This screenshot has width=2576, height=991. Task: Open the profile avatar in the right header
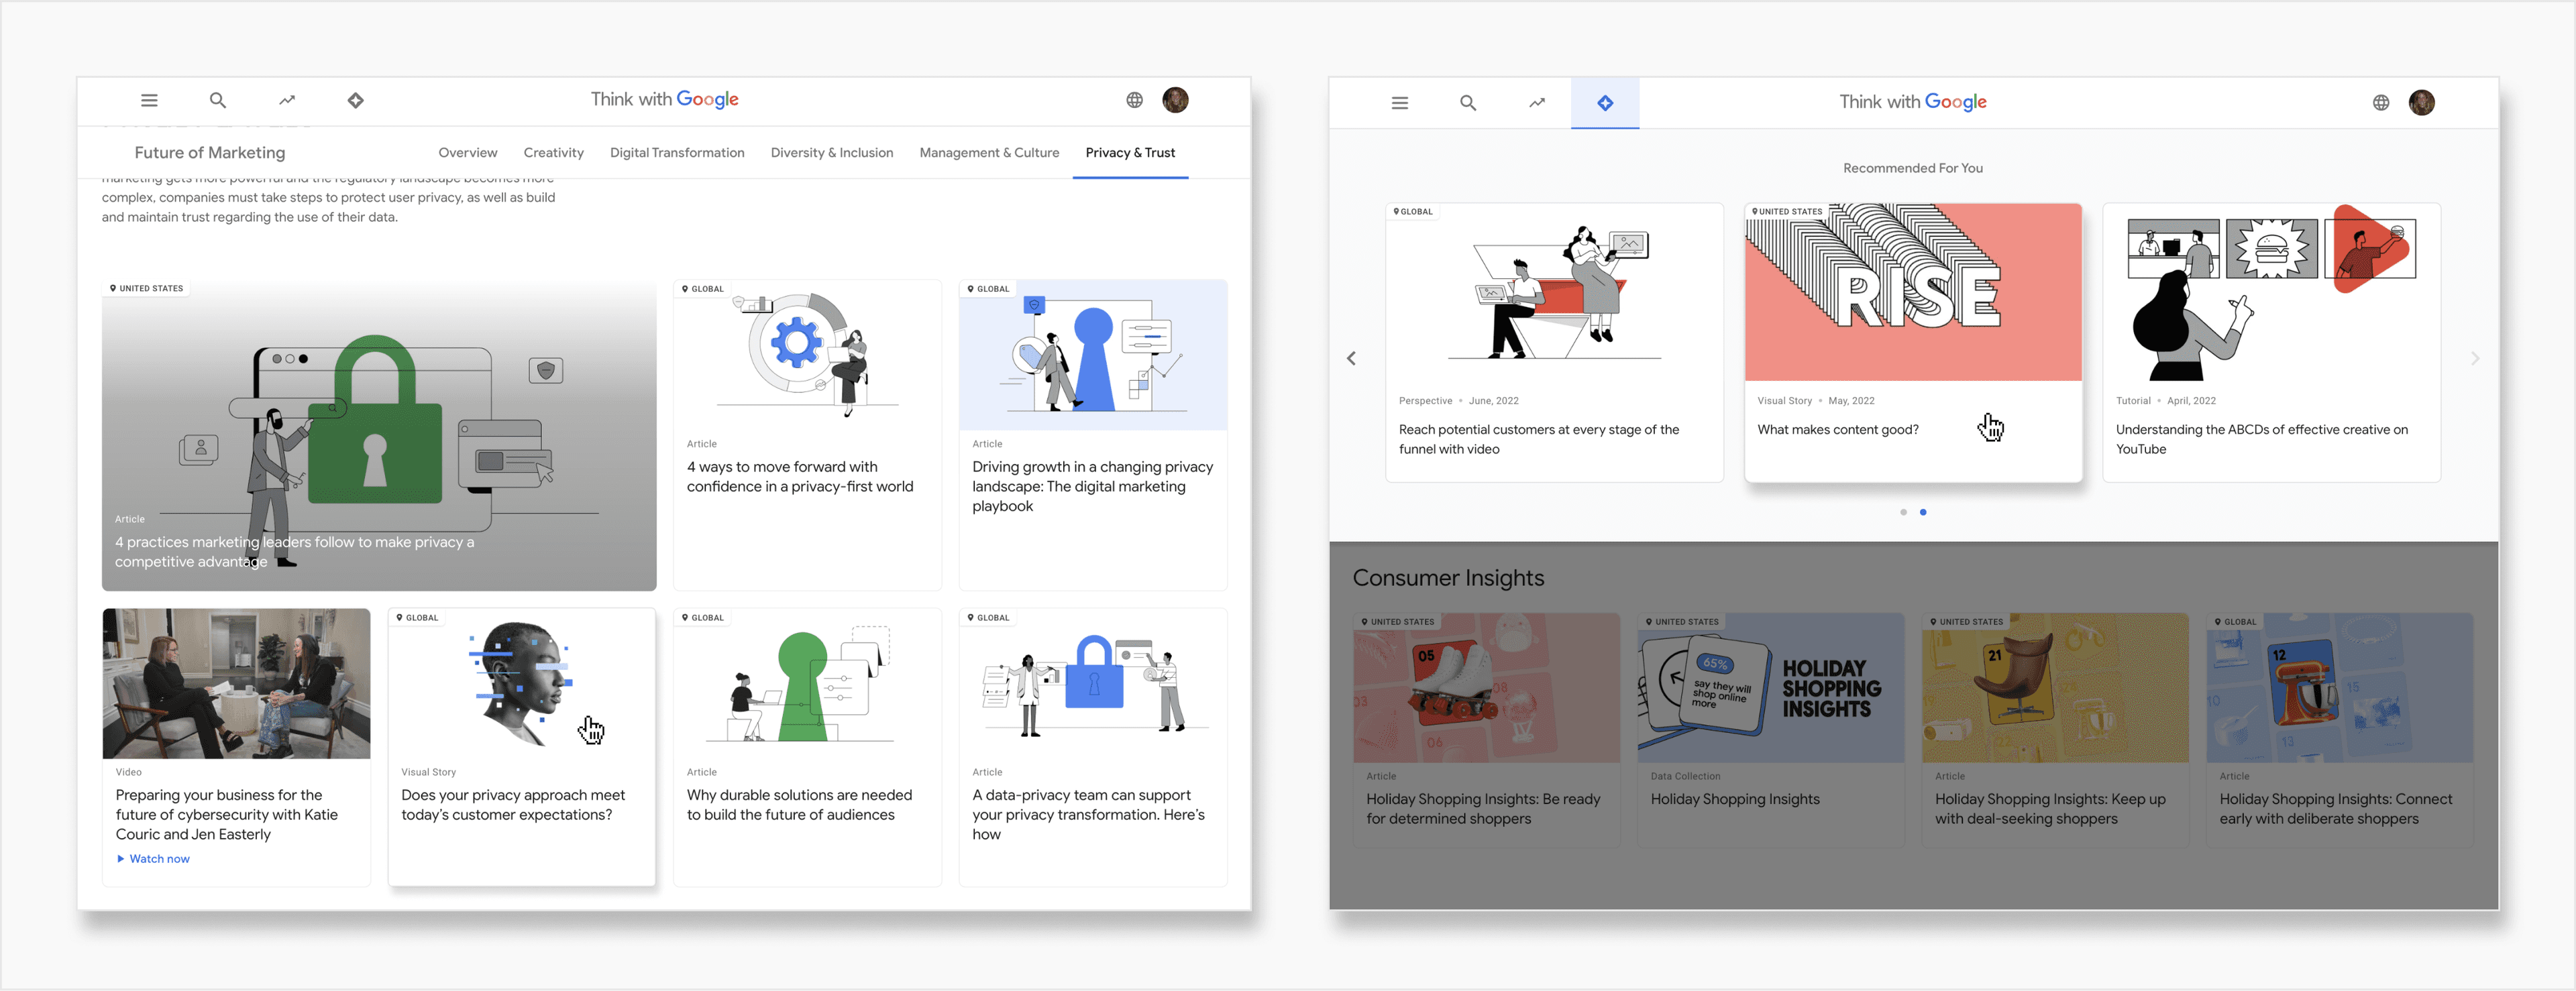pyautogui.click(x=2422, y=102)
